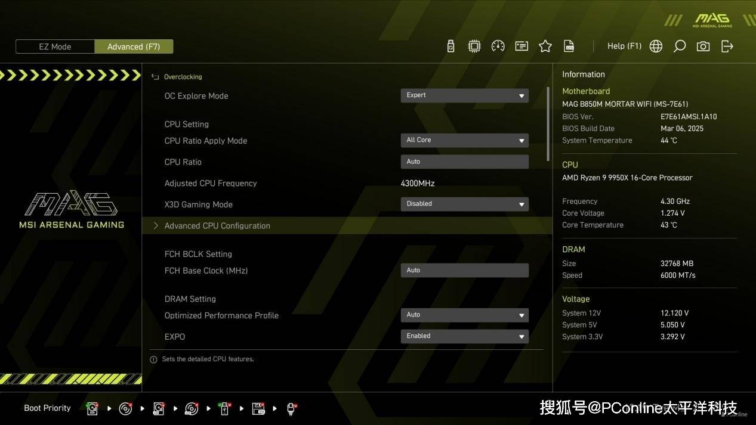This screenshot has width=756, height=425.
Task: Click the BIOS version E7E61AMSI.1A10
Action: click(689, 117)
